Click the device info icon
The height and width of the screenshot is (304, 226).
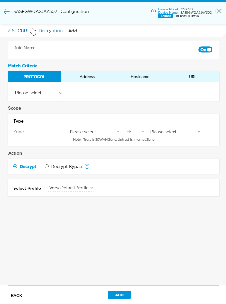click(154, 11)
